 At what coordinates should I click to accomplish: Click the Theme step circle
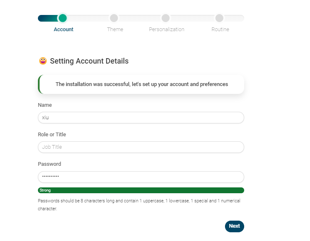(x=114, y=18)
